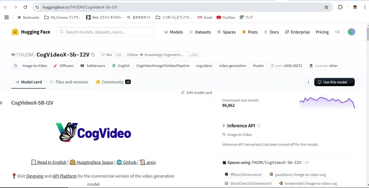The image size is (369, 188).
Task: Open the Pricing navigation item
Action: (322, 32)
